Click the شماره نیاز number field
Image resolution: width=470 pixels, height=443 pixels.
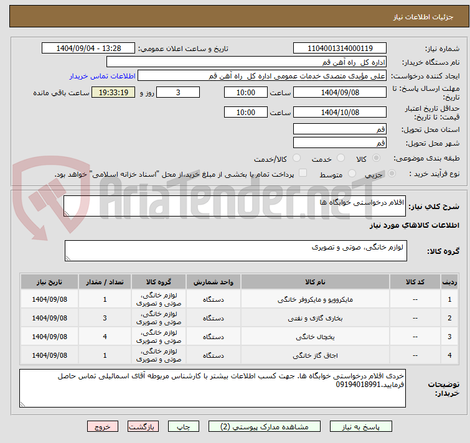(340, 49)
